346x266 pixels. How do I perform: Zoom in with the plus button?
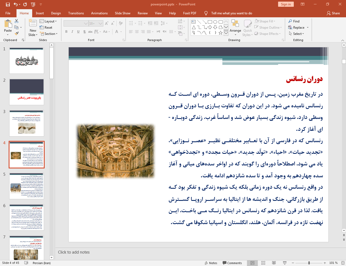(x=325, y=263)
